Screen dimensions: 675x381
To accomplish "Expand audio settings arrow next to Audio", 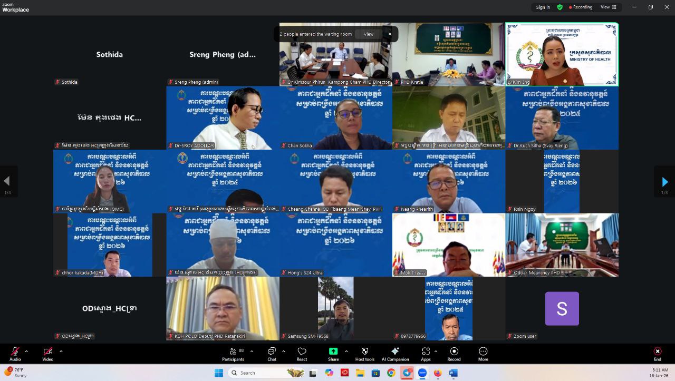I will [26, 351].
